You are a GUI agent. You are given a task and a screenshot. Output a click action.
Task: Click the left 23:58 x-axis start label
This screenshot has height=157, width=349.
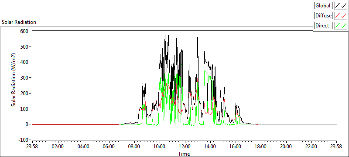tap(32, 147)
